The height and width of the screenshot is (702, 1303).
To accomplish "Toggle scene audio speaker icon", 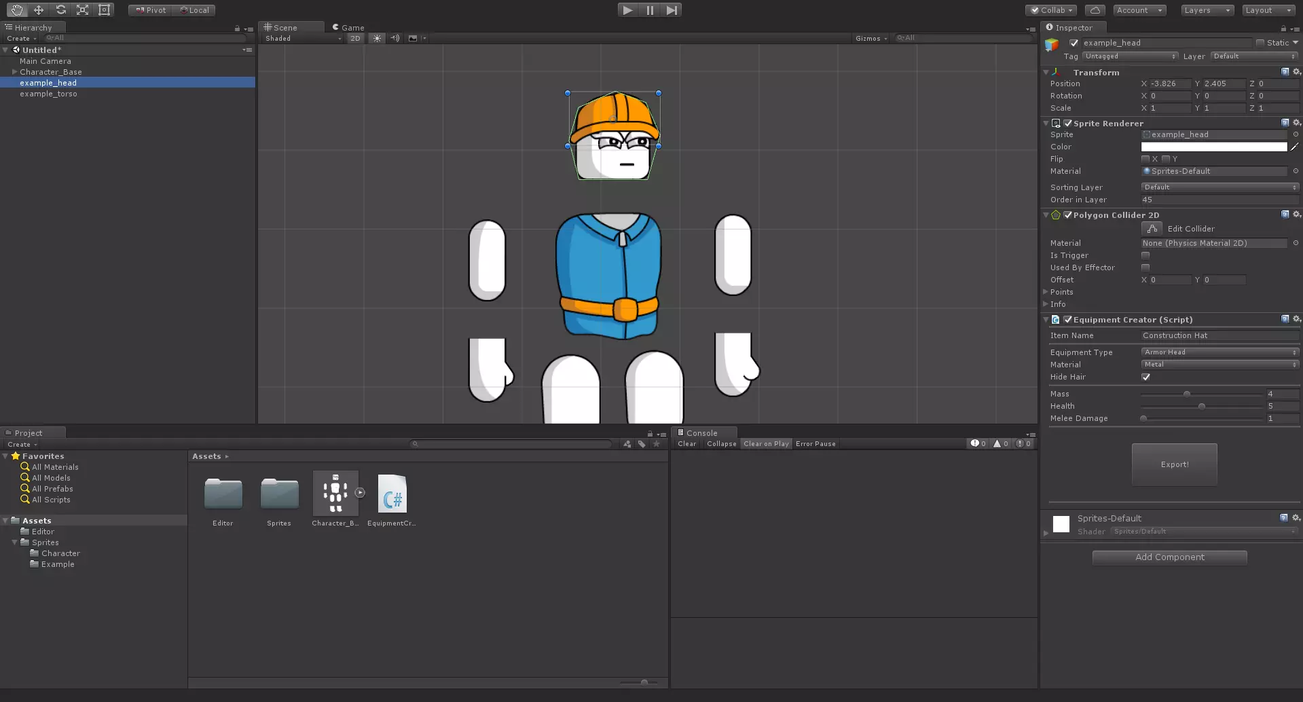I will pos(394,39).
